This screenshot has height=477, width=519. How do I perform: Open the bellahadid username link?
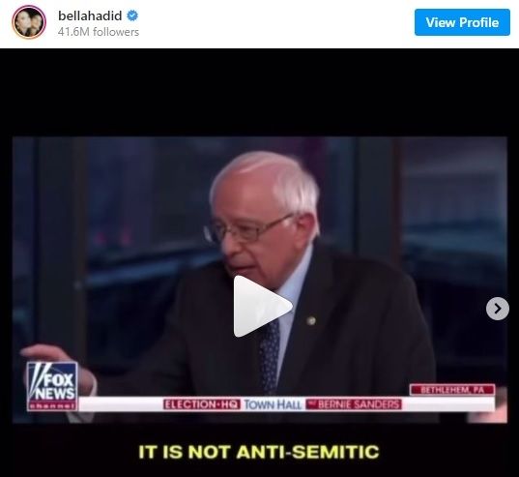coord(90,15)
